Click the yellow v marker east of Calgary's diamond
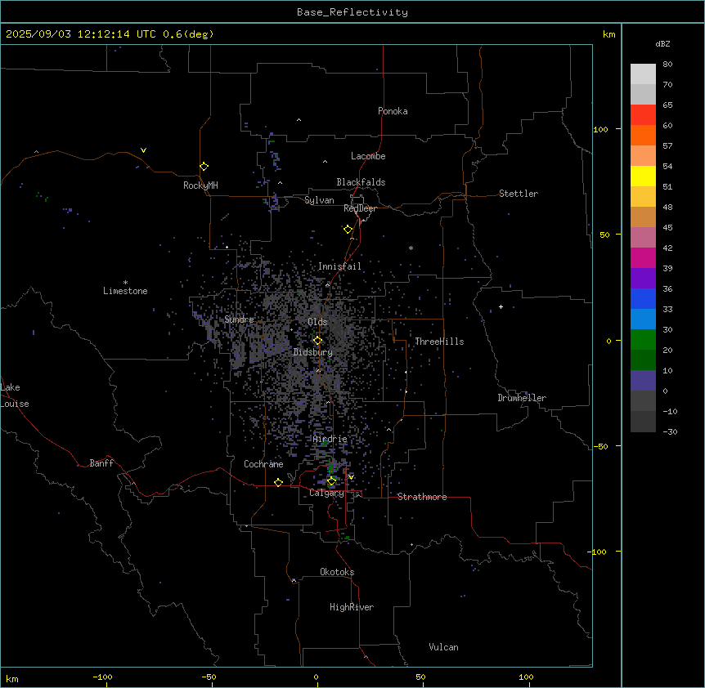 click(351, 477)
